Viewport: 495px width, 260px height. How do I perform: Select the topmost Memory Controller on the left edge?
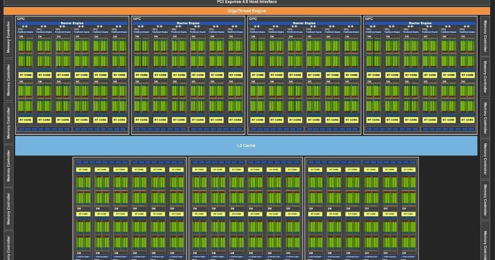tap(8, 36)
